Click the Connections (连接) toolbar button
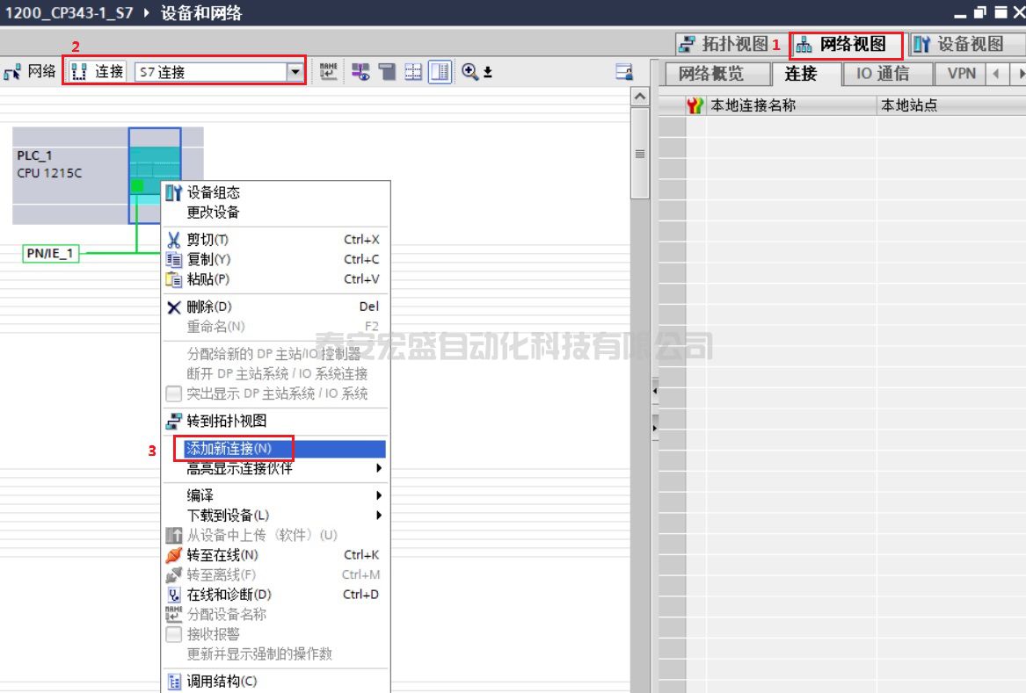1026x693 pixels. tap(98, 72)
